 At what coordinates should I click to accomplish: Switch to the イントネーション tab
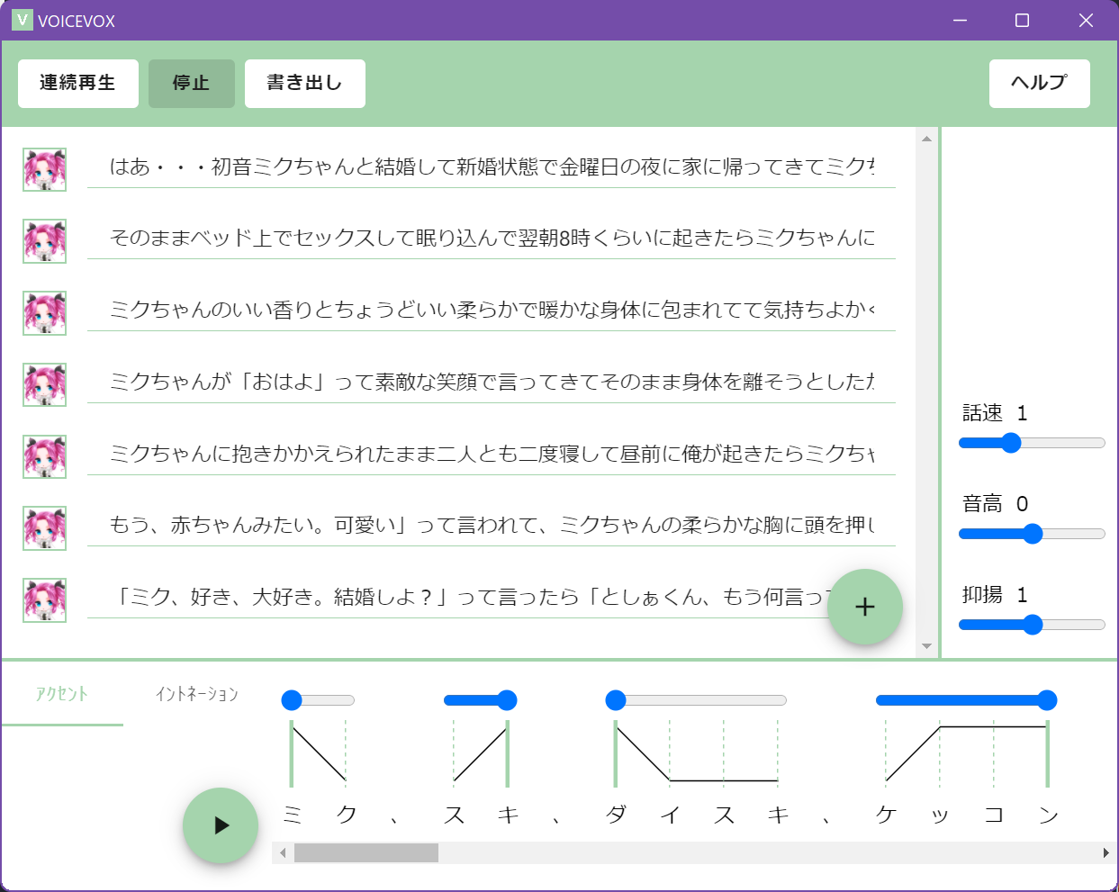click(196, 694)
